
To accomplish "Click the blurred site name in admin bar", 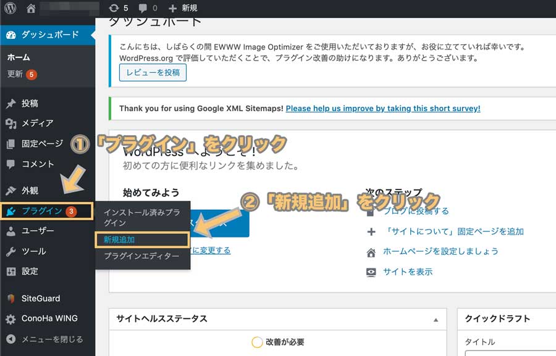I will point(69,9).
